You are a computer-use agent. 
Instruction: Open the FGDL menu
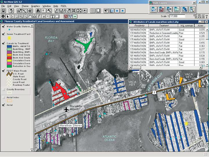pyautogui.click(x=64, y=6)
